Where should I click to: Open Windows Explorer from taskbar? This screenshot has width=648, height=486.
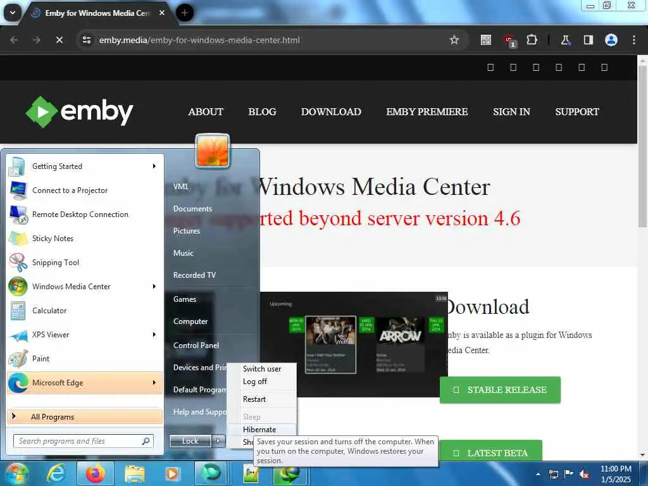(134, 474)
